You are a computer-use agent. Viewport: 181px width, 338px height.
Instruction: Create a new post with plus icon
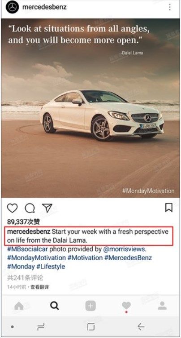tap(90, 306)
